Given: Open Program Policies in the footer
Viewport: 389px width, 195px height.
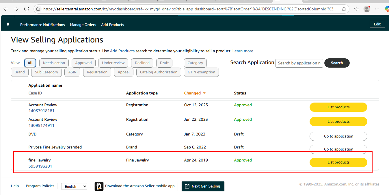Looking at the screenshot, I should click(40, 186).
